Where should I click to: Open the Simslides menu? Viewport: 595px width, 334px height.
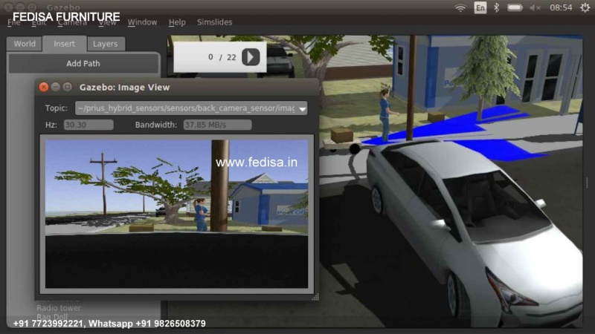click(x=214, y=22)
